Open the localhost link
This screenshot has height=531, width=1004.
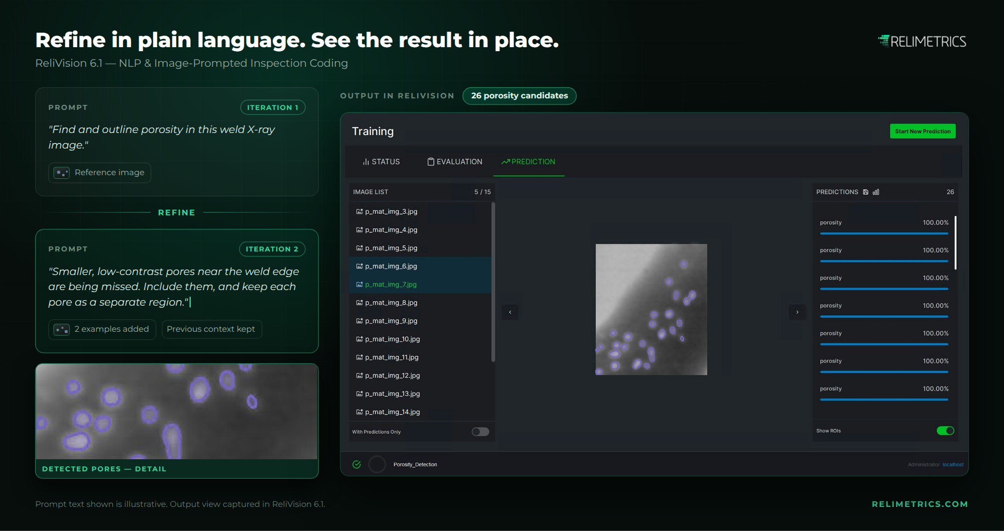[953, 465]
